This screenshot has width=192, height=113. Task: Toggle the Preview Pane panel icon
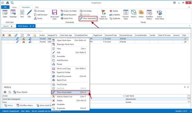point(126,15)
